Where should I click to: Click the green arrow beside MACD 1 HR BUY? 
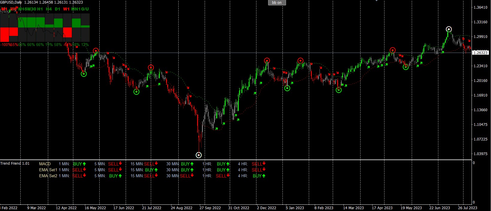click(x=228, y=164)
